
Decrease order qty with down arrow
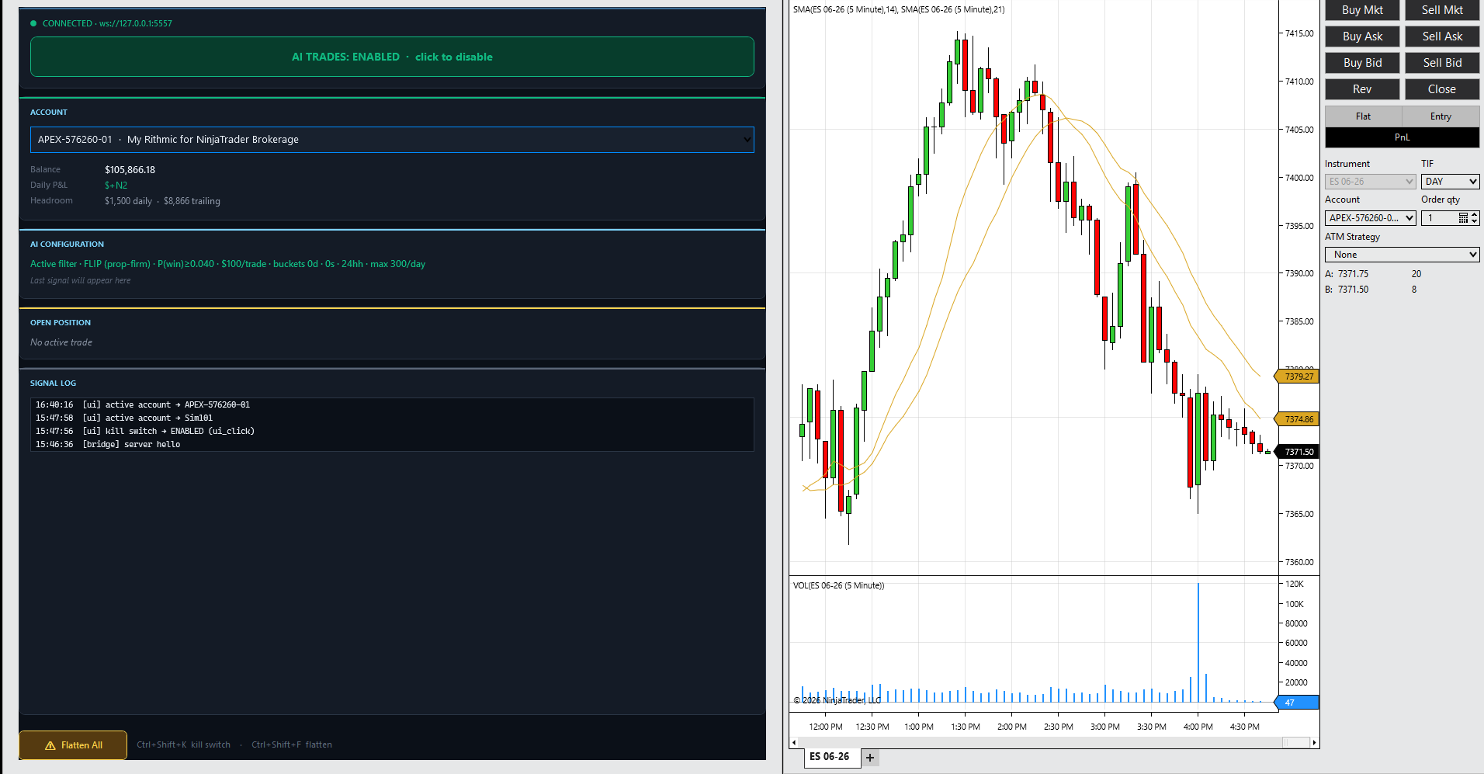pos(1475,222)
